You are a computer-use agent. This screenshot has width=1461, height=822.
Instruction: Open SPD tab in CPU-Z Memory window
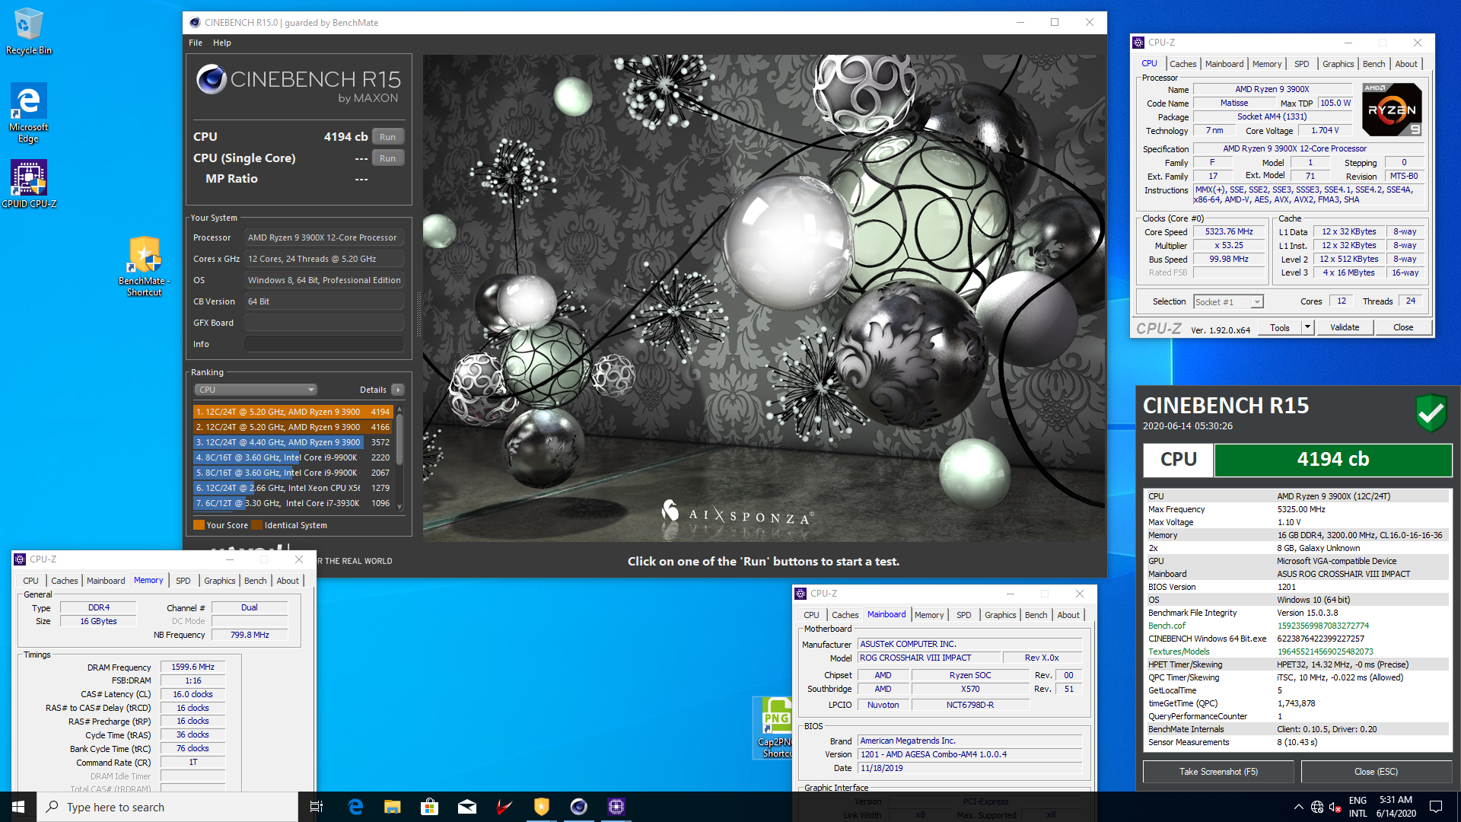pyautogui.click(x=183, y=581)
